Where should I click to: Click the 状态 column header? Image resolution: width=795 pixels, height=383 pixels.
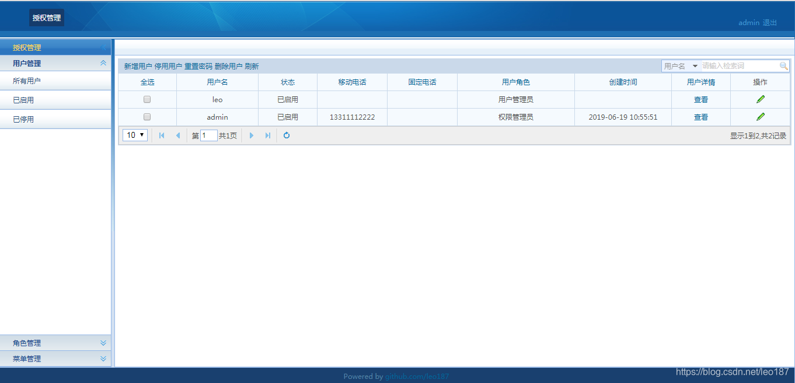288,82
